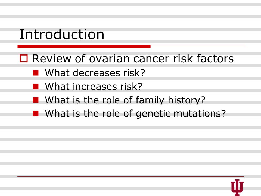Screen dimensions: 261x196
Task: Select the red bullet beside 'What increases risk?'
Action: click(x=36, y=87)
